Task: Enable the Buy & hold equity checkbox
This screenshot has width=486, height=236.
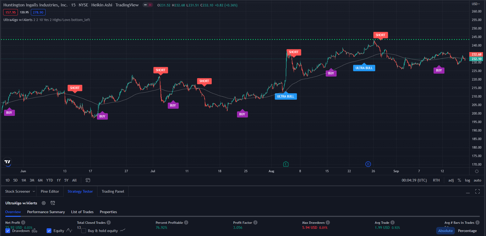Action: pos(85,230)
